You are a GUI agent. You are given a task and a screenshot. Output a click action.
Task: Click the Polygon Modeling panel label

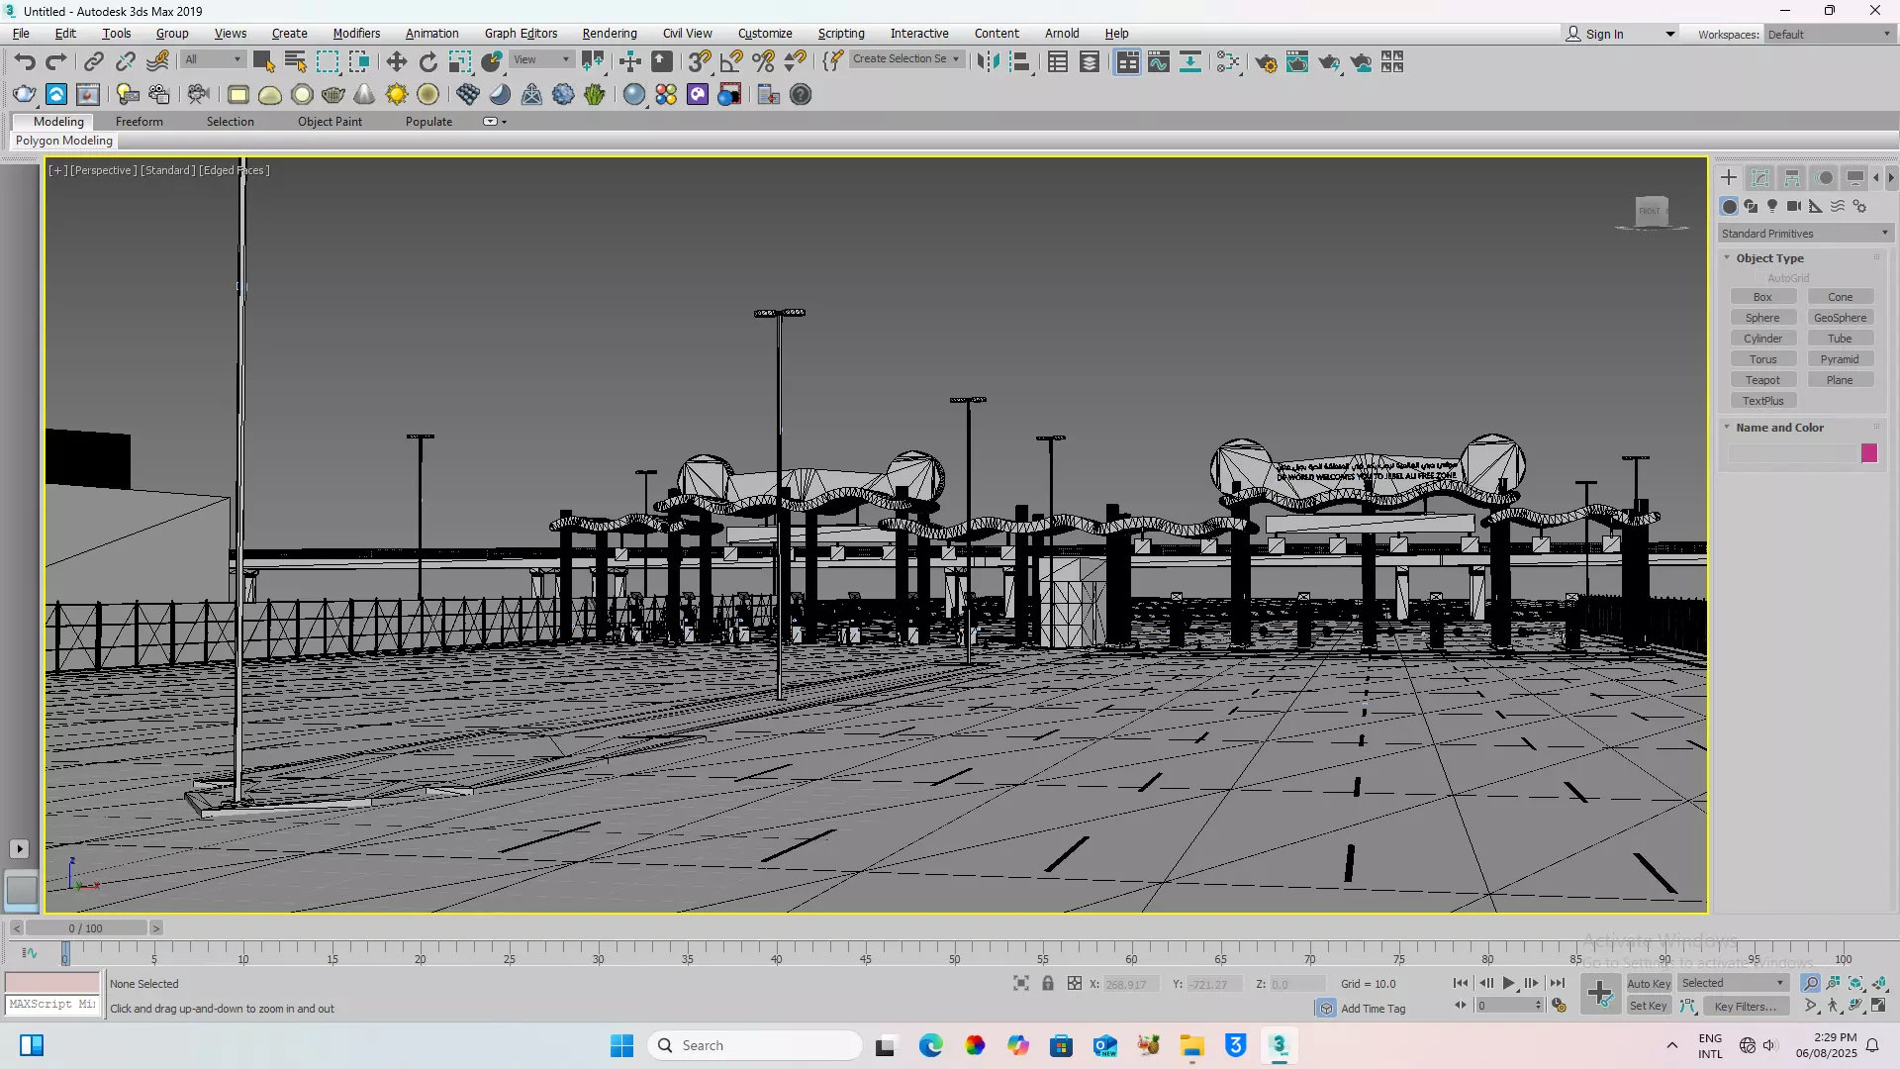(x=64, y=141)
